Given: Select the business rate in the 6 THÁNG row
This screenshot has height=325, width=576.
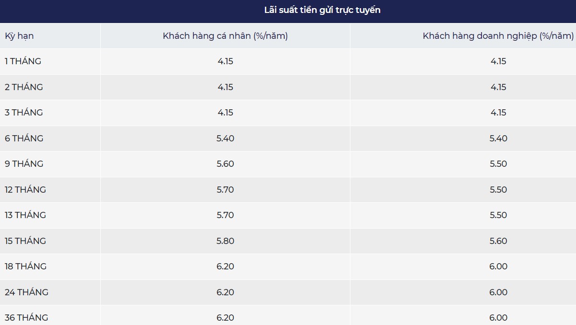Looking at the screenshot, I should (x=498, y=139).
